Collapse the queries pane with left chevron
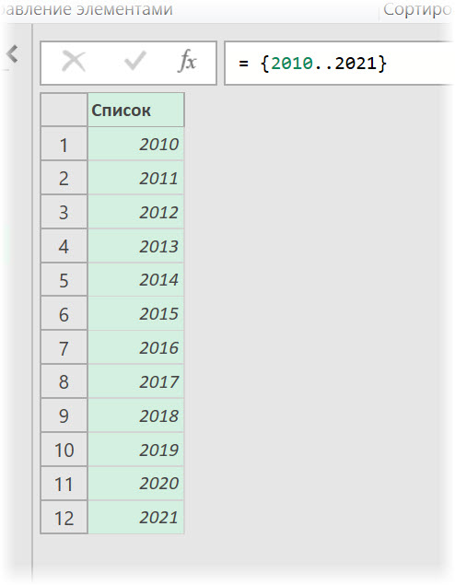The image size is (455, 585). [12, 53]
